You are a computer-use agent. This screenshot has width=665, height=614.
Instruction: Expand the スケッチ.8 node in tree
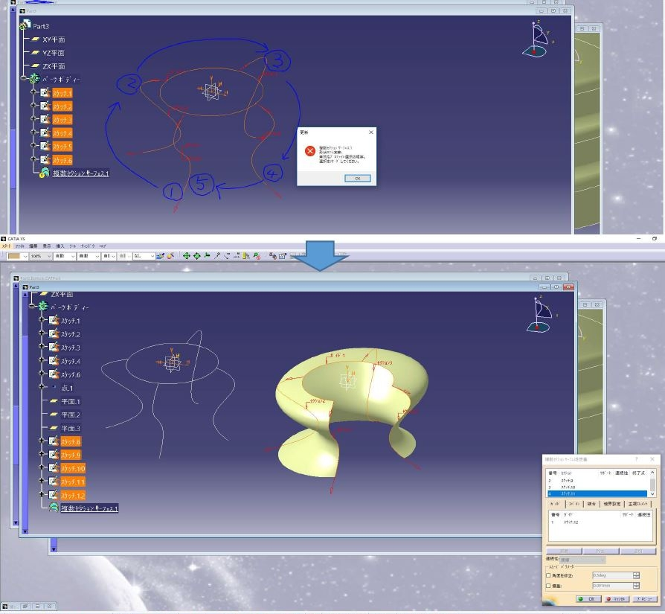coord(42,441)
